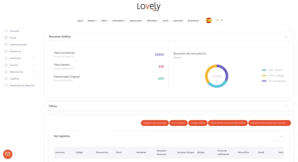Click the Código column header
This screenshot has width=298, height=162.
point(79,152)
